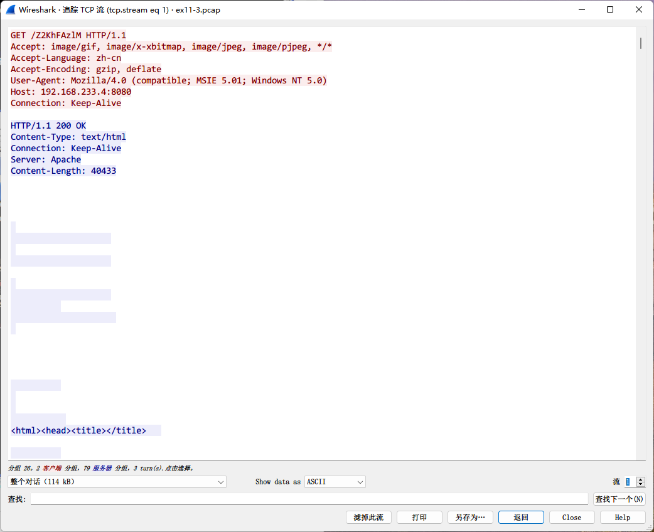Screen dimensions: 654x532
Task: Click the Host: 192.168.233.4:8080 line
Action: [71, 92]
